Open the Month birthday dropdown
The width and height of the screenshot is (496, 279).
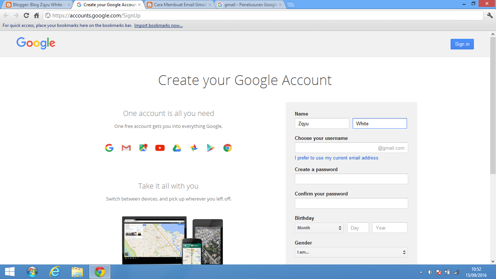[319, 228]
